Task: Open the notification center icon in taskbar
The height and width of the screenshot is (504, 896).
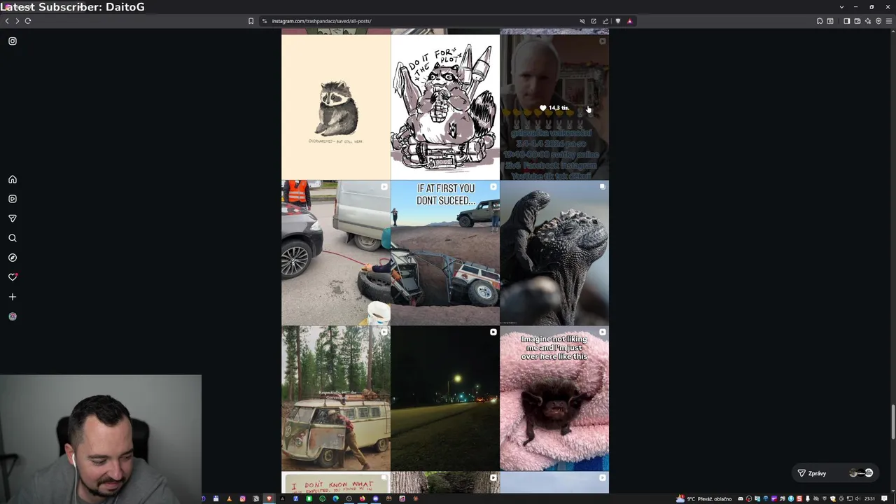Action: pyautogui.click(x=885, y=498)
